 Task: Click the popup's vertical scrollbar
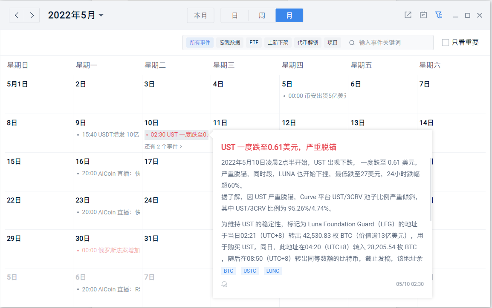pyautogui.click(x=431, y=190)
